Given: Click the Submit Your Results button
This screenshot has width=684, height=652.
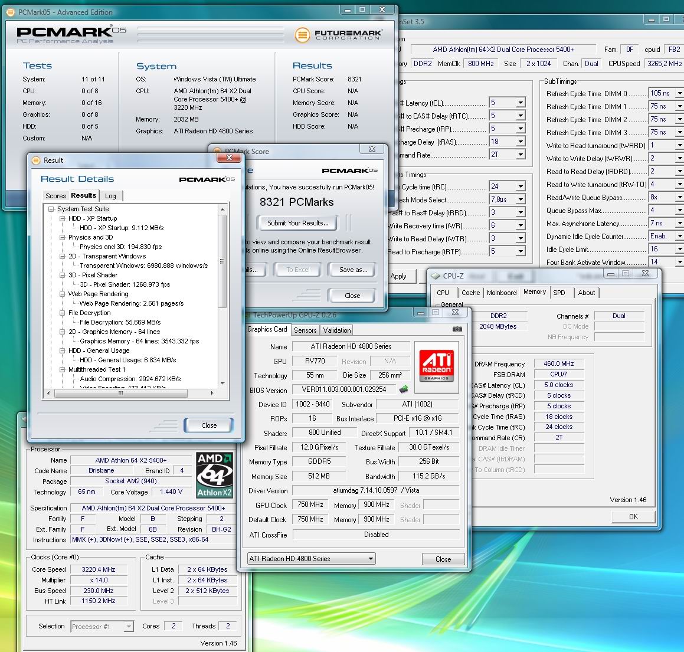Looking at the screenshot, I should (298, 223).
